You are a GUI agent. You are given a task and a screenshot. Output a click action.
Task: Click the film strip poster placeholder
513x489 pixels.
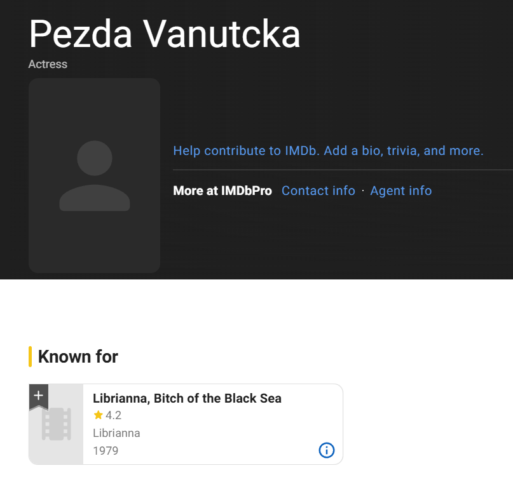tap(56, 425)
